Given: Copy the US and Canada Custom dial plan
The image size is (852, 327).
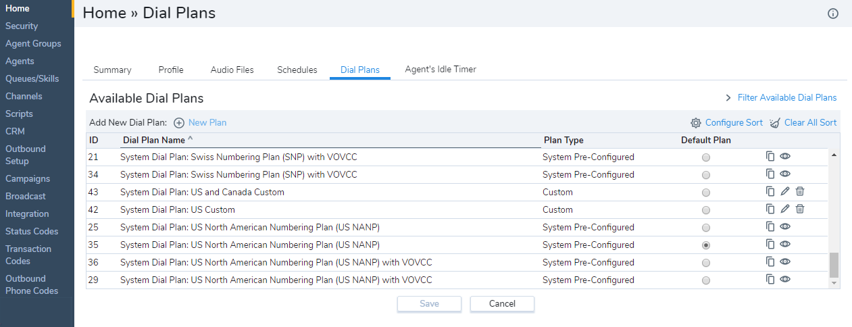Looking at the screenshot, I should pos(770,191).
